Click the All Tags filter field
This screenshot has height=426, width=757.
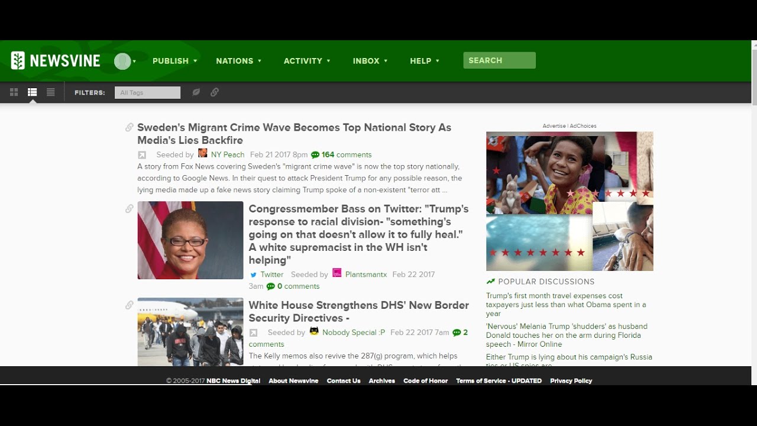coord(147,92)
